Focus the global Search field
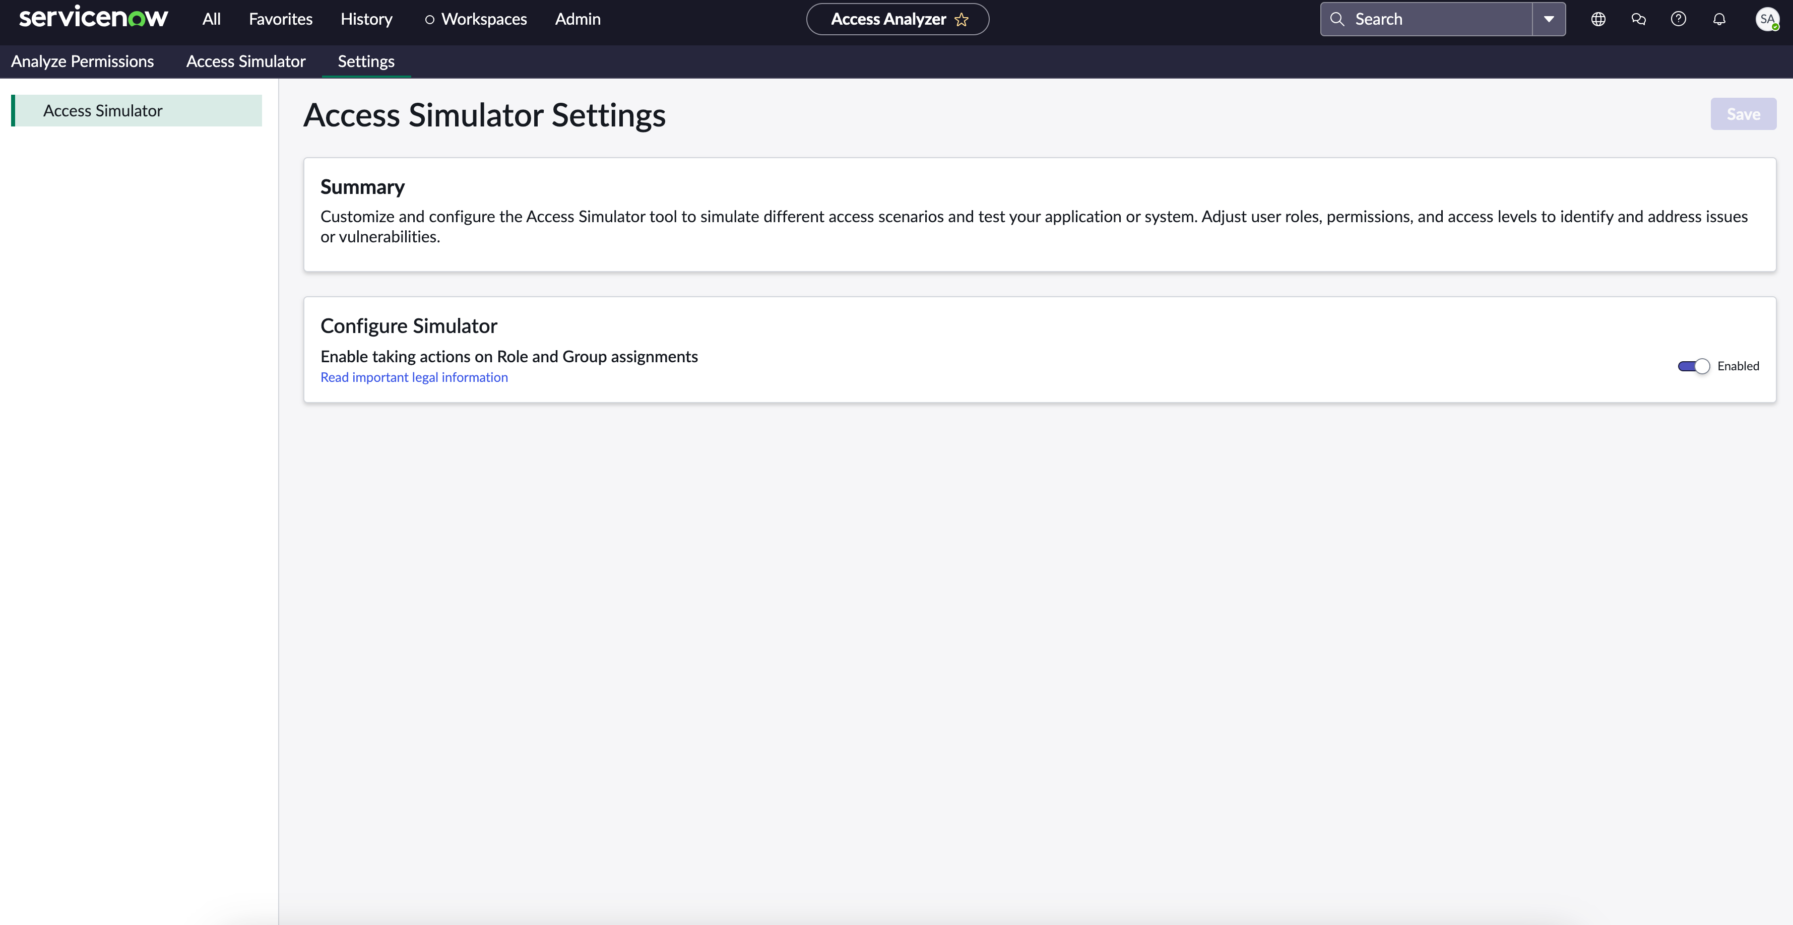This screenshot has width=1793, height=925. click(x=1426, y=19)
